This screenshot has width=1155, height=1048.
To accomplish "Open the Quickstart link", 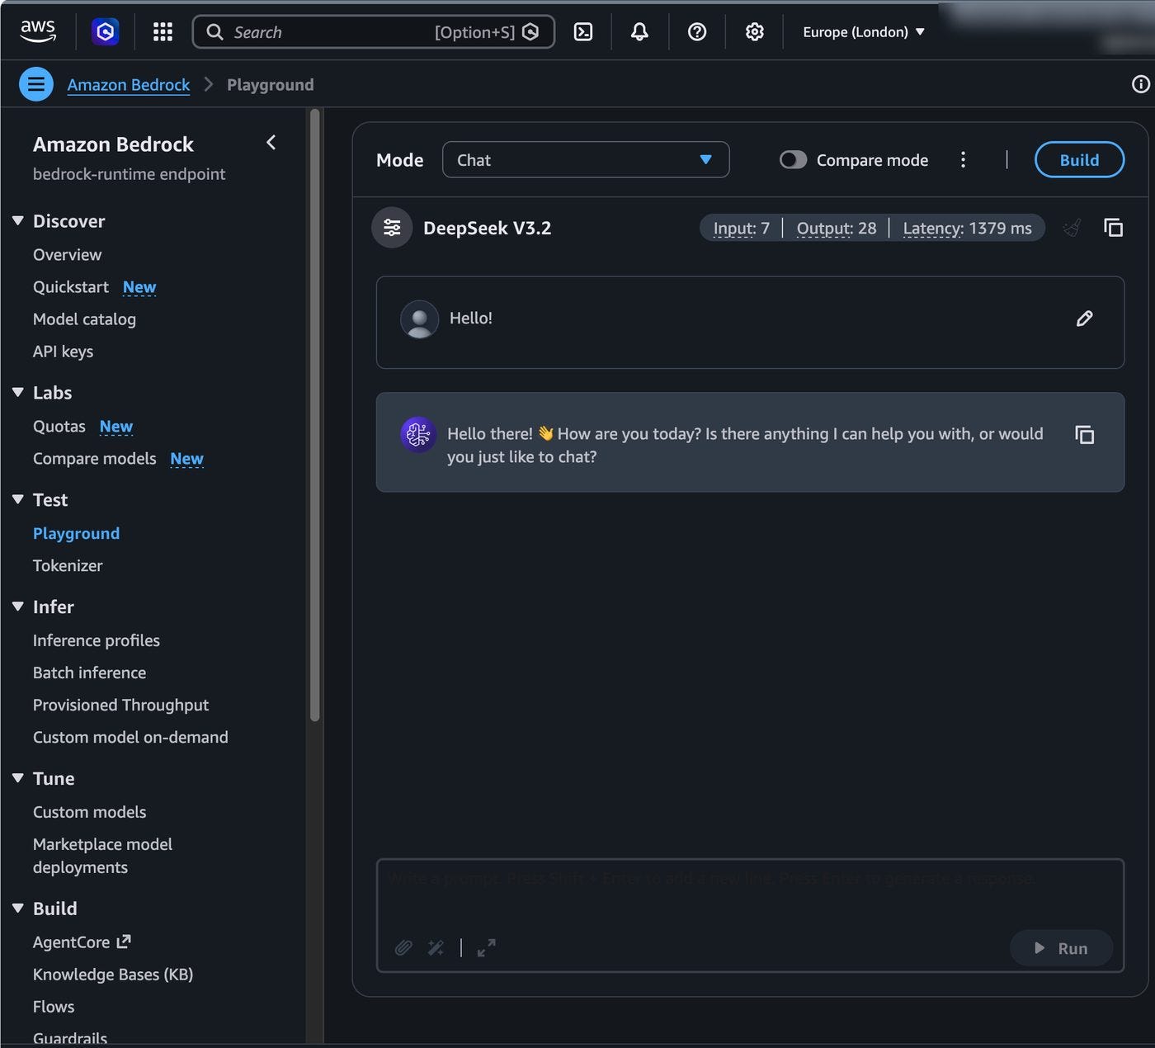I will pyautogui.click(x=71, y=287).
